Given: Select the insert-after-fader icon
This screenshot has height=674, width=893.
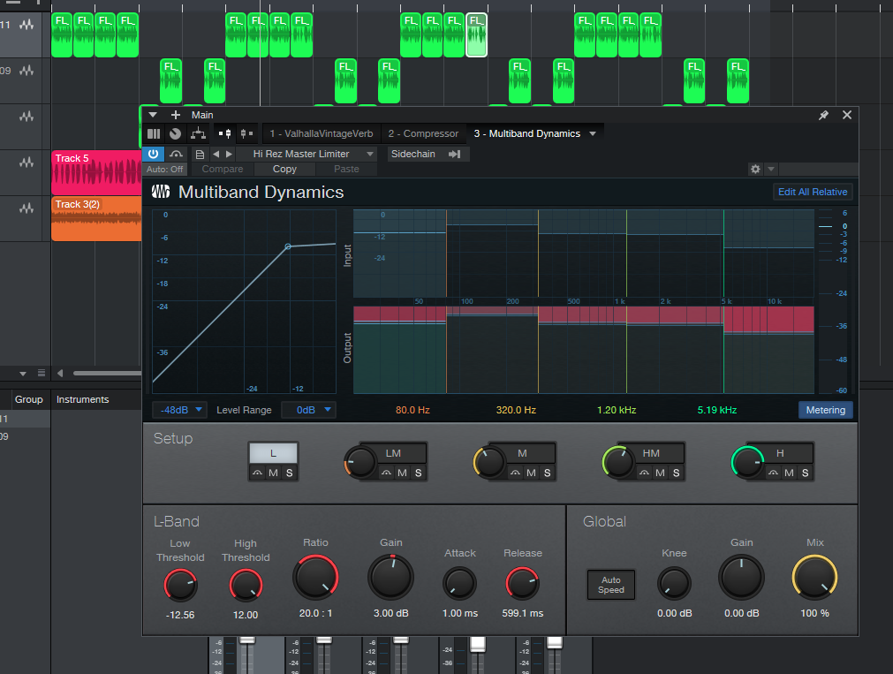Looking at the screenshot, I should click(246, 134).
